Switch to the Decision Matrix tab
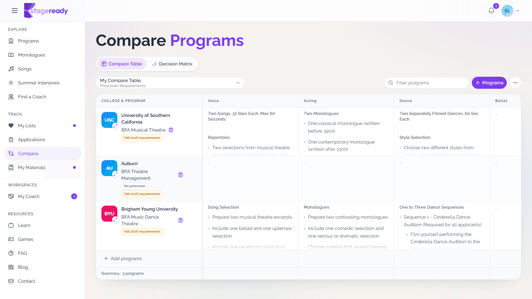Screen dimensions: 532x299 172,64
